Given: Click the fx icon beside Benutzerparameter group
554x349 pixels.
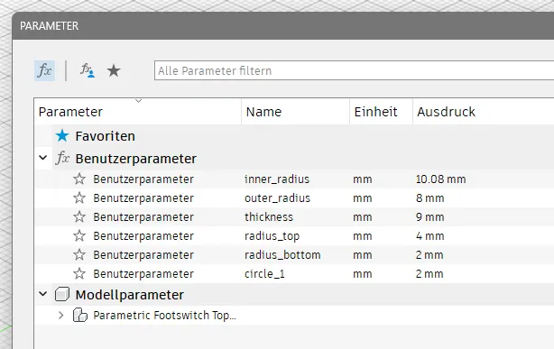Looking at the screenshot, I should pyautogui.click(x=62, y=158).
